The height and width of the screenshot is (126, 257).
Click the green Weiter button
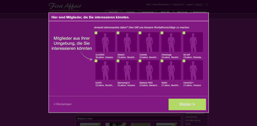pyautogui.click(x=187, y=104)
